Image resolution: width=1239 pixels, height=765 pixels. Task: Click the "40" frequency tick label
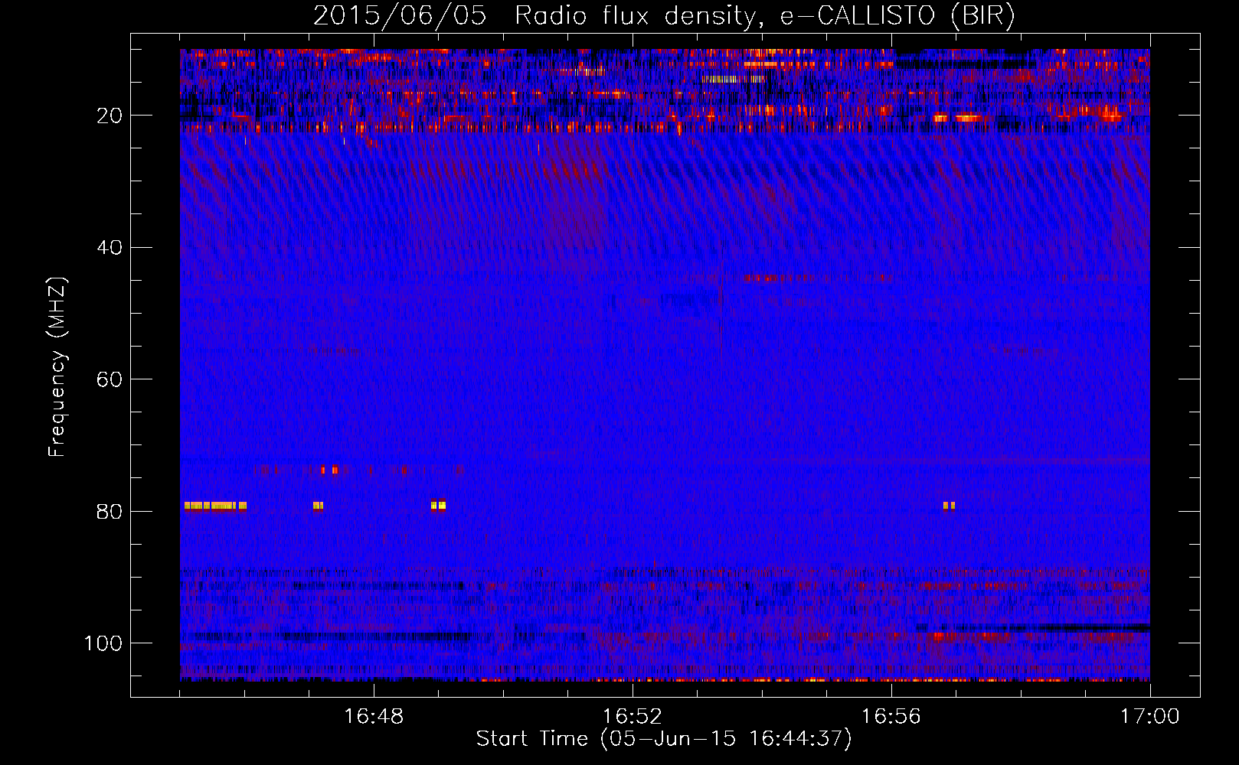tap(110, 248)
